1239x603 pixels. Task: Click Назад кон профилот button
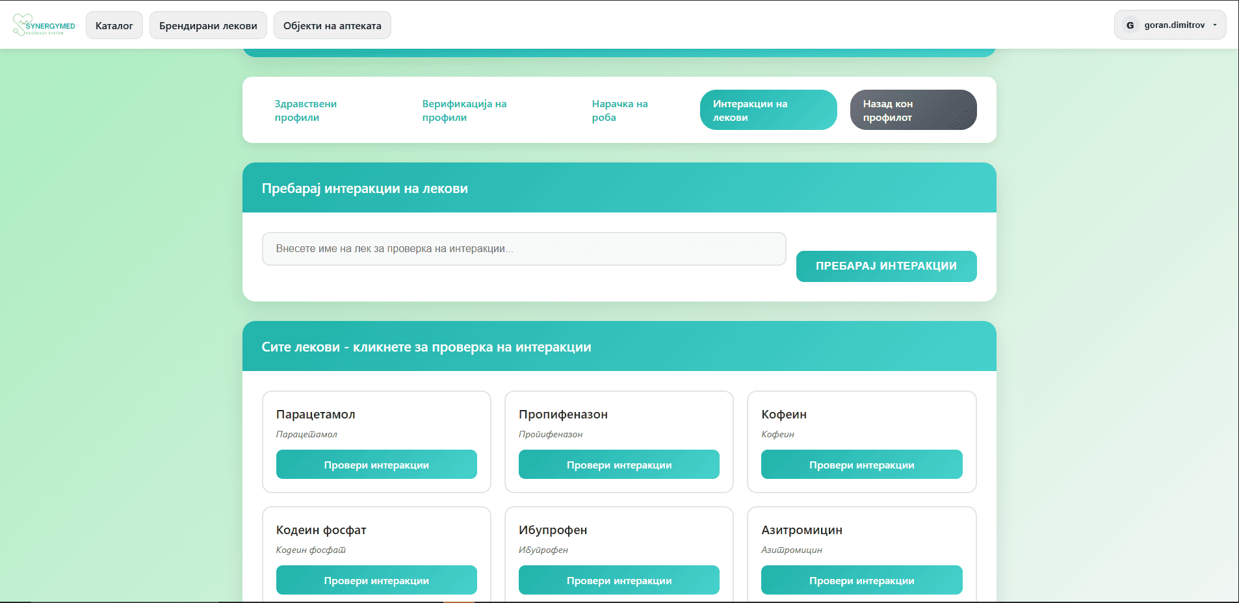pyautogui.click(x=913, y=110)
